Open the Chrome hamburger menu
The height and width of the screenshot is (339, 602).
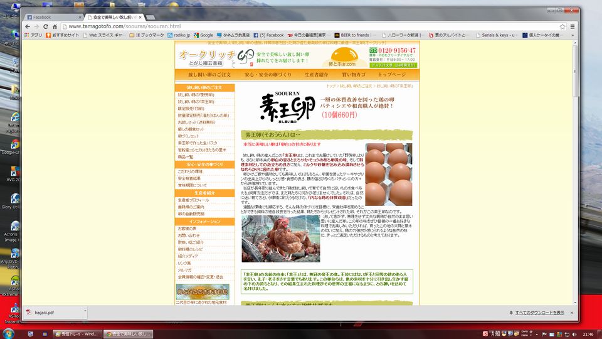572,26
